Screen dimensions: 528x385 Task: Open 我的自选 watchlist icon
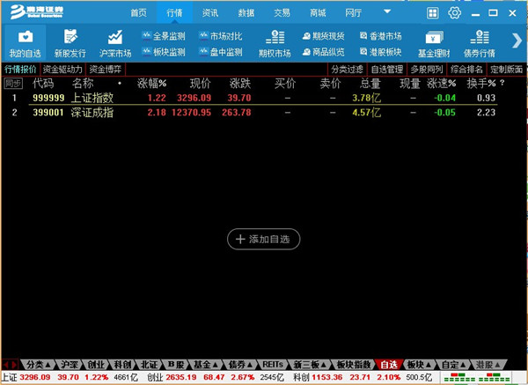(26, 43)
